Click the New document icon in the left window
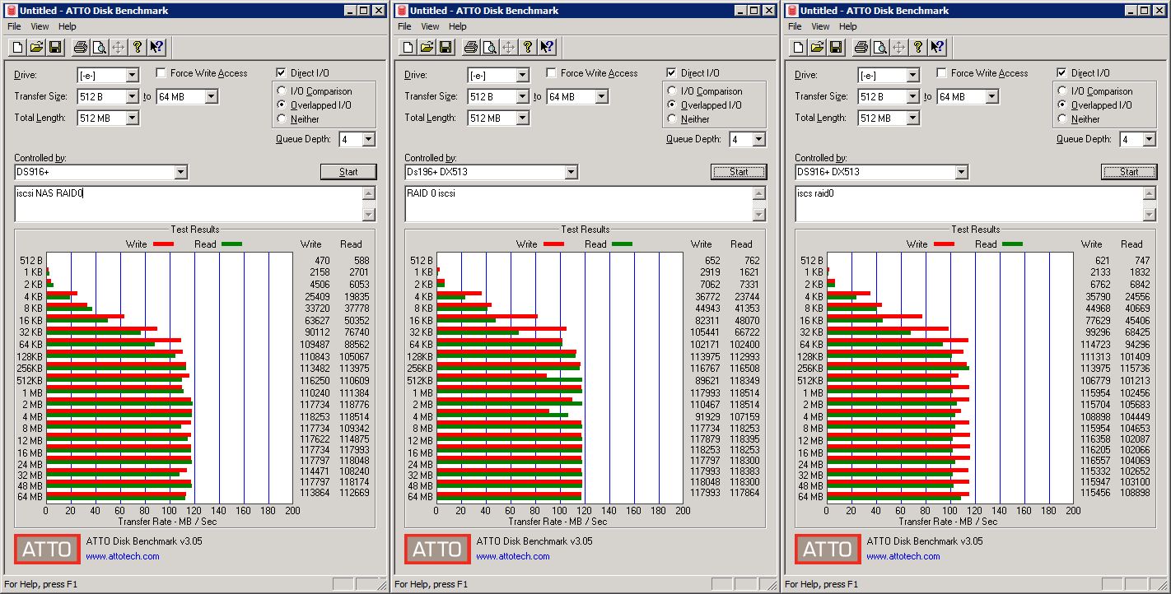Viewport: 1171px width, 594px height. coord(17,47)
